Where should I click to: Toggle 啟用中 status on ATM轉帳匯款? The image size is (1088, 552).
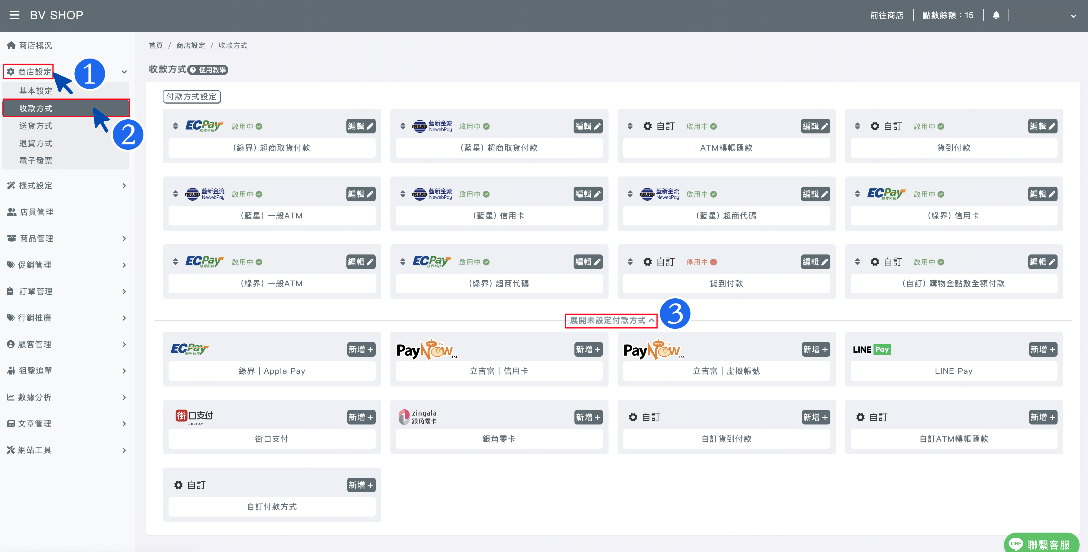(x=701, y=126)
